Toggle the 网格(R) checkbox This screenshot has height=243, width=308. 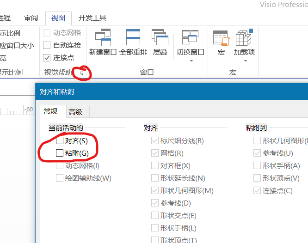(x=155, y=153)
